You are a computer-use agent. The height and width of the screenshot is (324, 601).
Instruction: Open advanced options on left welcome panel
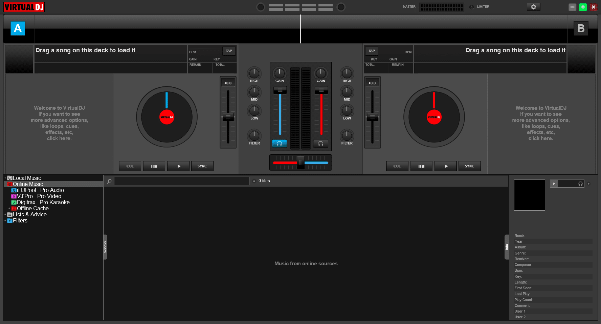click(59, 123)
